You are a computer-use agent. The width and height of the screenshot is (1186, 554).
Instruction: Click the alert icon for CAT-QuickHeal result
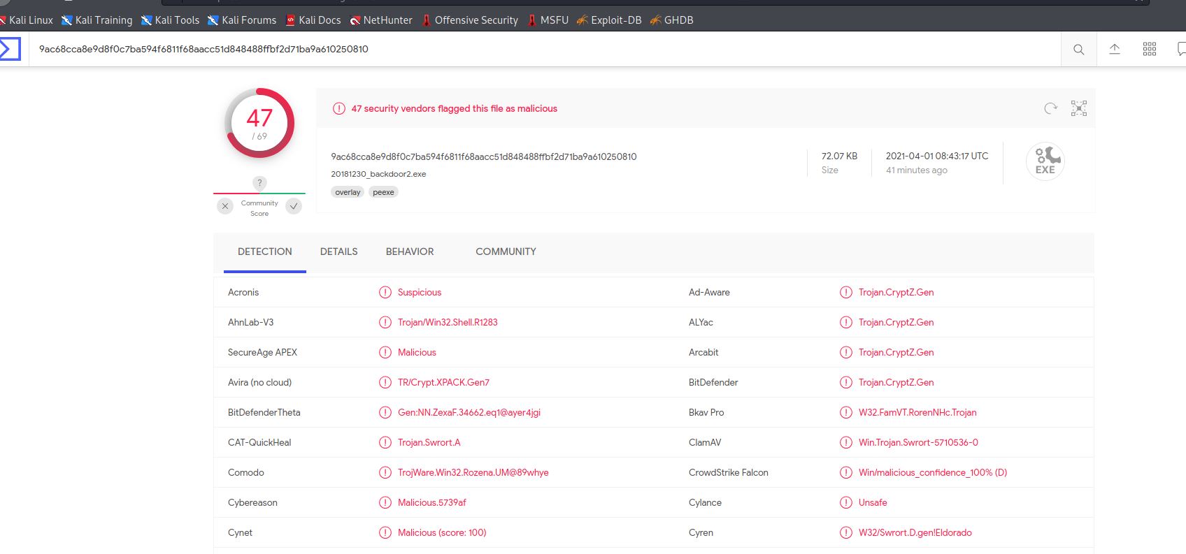pos(385,443)
